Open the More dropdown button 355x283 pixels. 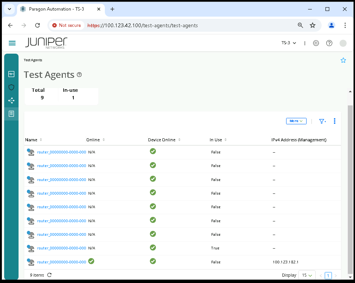coord(296,121)
